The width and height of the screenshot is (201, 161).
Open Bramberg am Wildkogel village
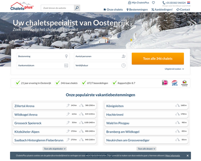[x=146, y=132]
